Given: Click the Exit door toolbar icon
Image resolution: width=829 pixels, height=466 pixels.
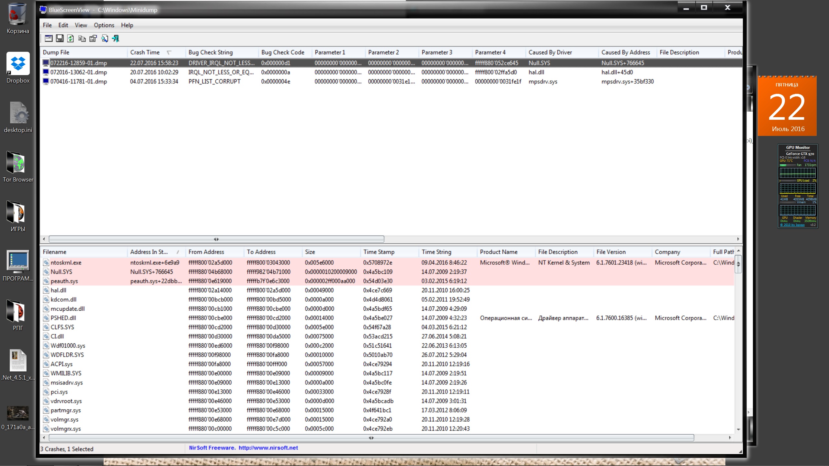Looking at the screenshot, I should click(x=116, y=39).
